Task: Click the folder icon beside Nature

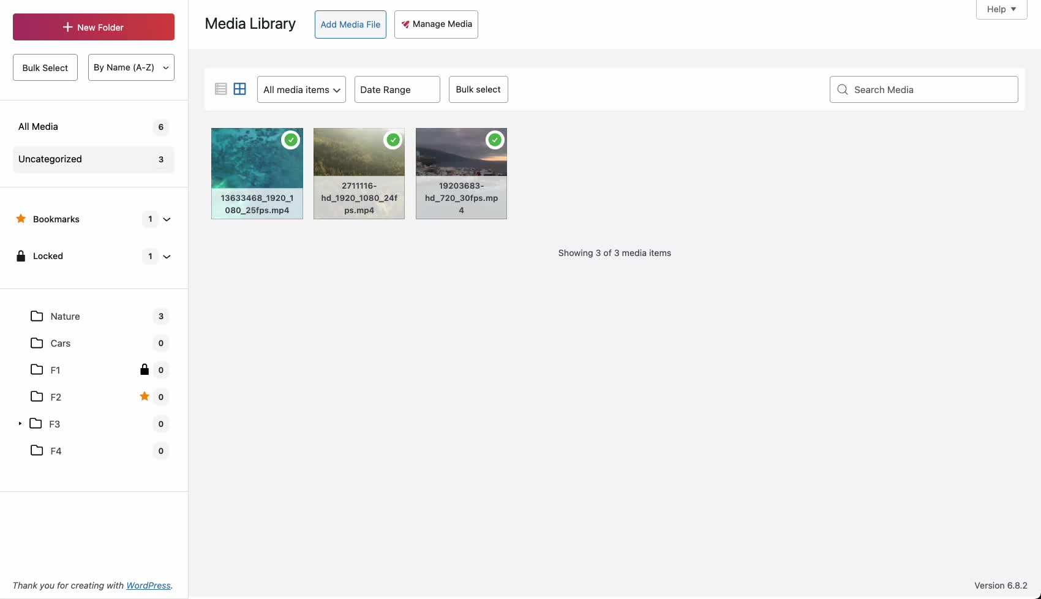Action: pos(36,316)
